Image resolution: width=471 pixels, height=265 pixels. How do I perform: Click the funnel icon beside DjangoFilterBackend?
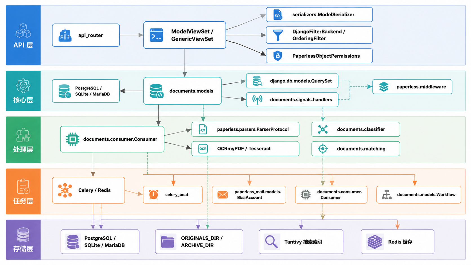pos(278,35)
